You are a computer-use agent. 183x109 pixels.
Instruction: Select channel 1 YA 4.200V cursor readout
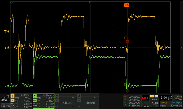23,101
